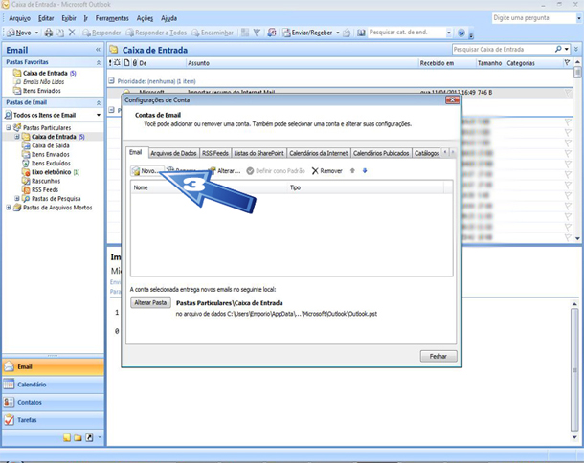
Task: Click the address book icon in the toolbar
Action: pos(361,33)
